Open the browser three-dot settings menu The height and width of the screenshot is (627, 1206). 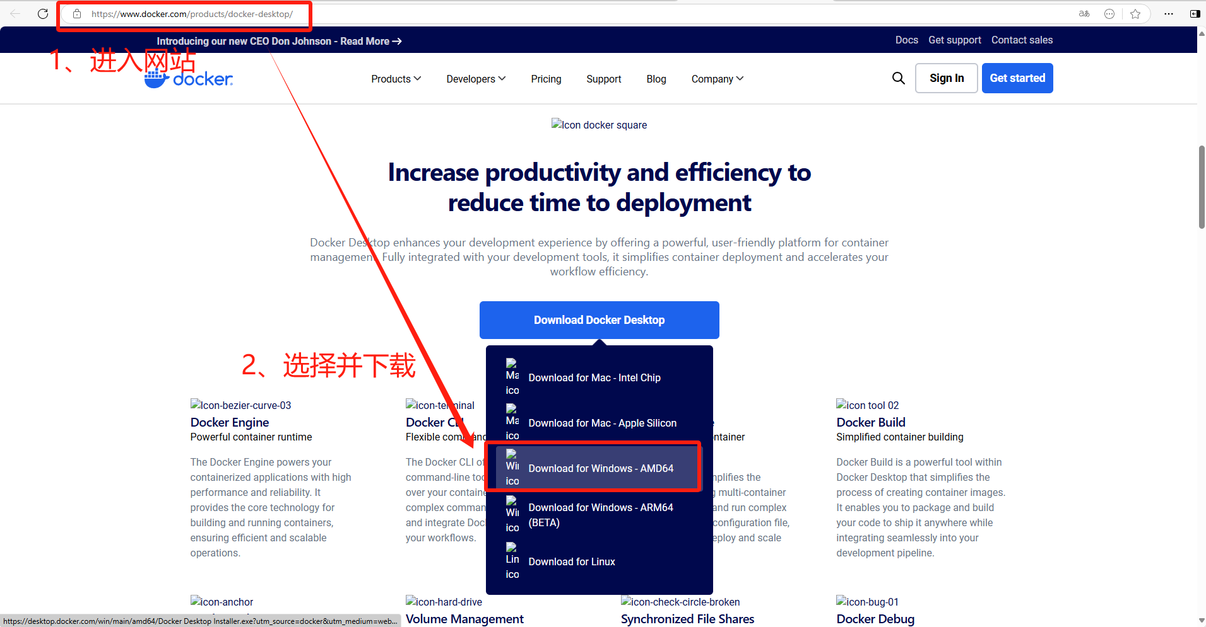tap(1169, 14)
